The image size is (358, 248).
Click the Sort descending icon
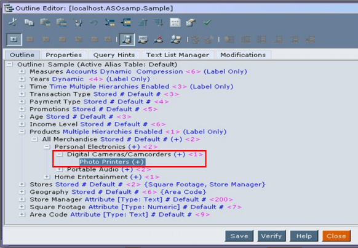pyautogui.click(x=159, y=22)
